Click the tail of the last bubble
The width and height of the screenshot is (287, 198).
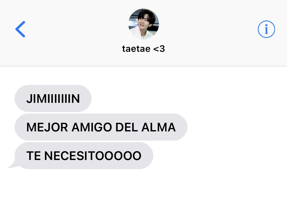coord(13,164)
